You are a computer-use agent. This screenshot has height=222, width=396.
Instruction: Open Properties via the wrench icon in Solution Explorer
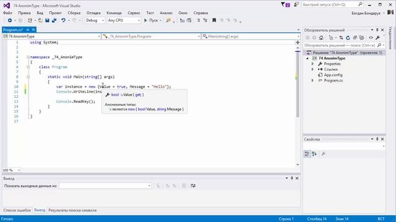(x=377, y=38)
